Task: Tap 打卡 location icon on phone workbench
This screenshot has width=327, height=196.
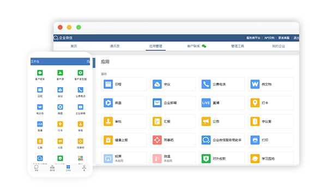Action: (60, 124)
